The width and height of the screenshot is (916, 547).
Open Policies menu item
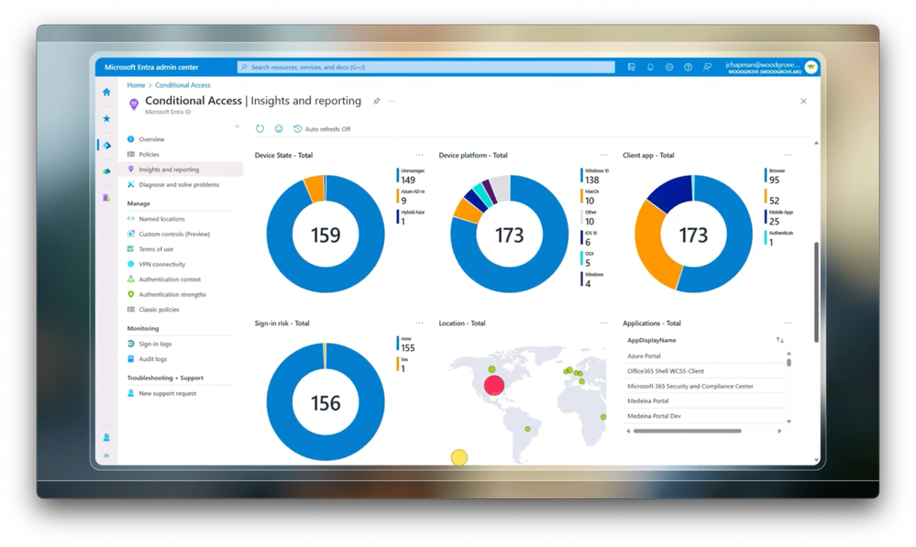pyautogui.click(x=149, y=155)
